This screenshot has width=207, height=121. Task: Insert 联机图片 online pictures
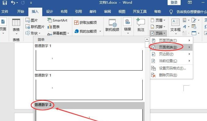35,27
